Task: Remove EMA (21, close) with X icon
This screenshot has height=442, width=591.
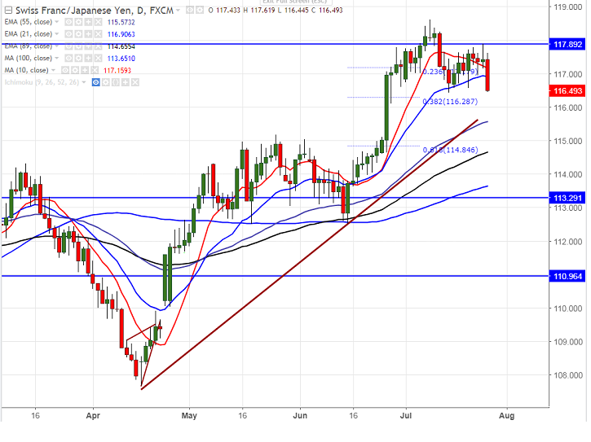Action: point(98,34)
